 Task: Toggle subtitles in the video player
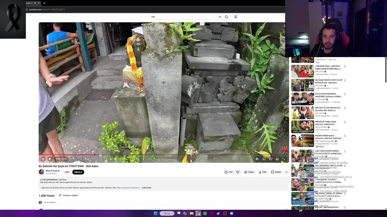click(x=264, y=159)
